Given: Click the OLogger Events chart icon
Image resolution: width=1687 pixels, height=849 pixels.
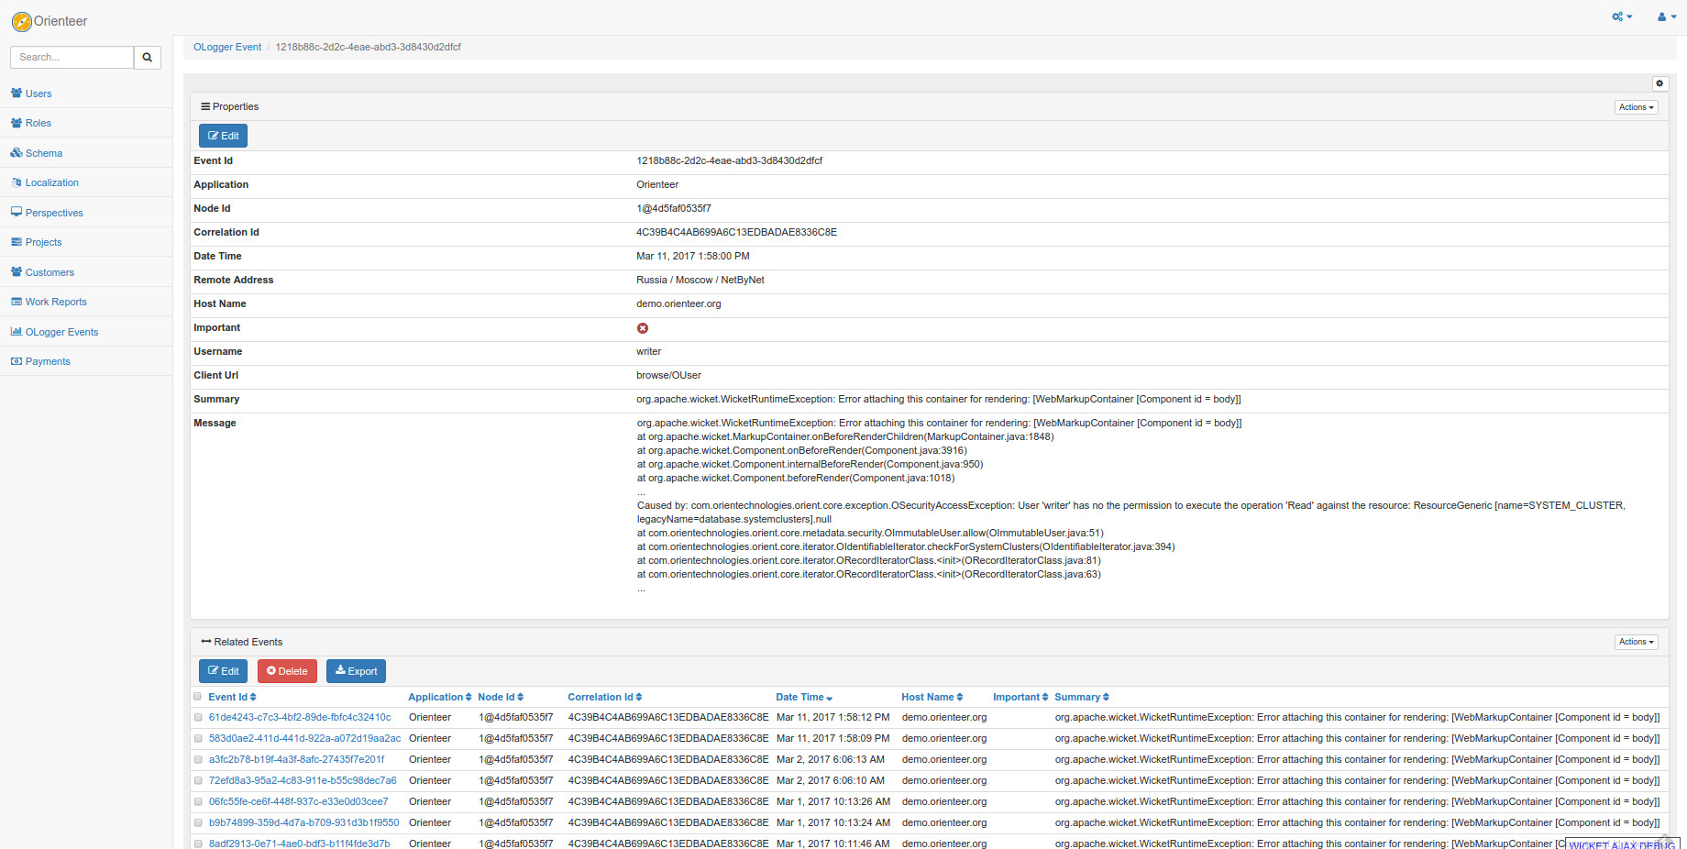Looking at the screenshot, I should click(x=17, y=332).
